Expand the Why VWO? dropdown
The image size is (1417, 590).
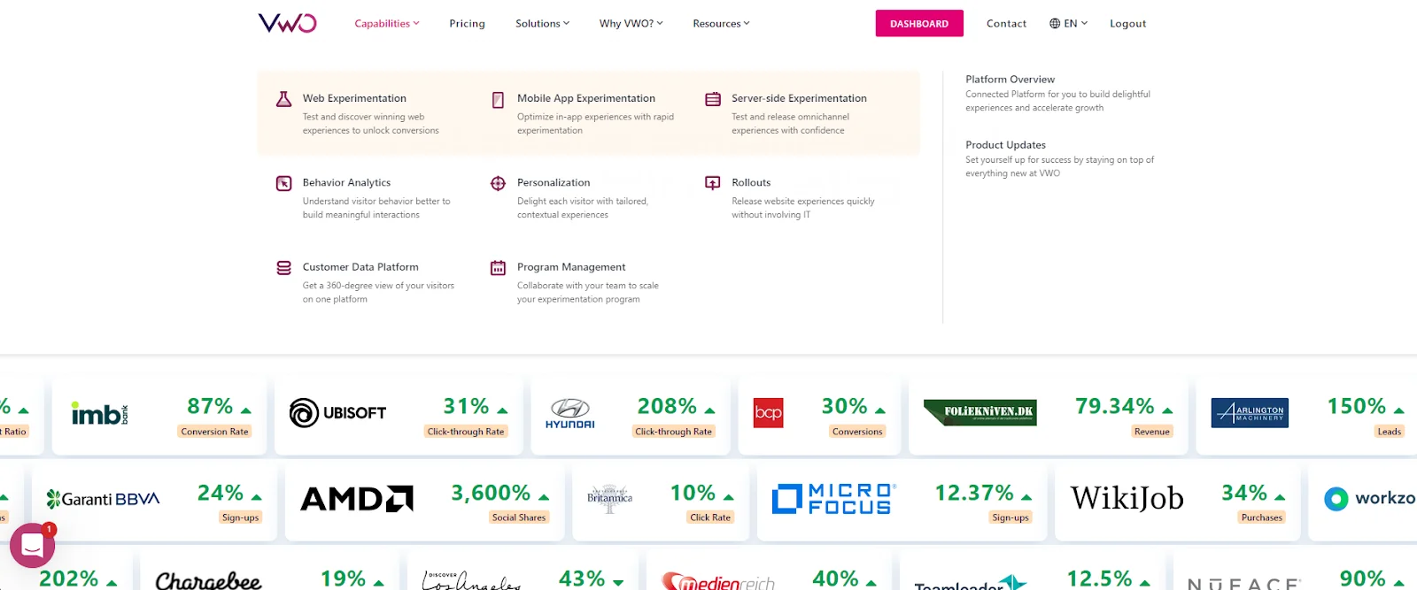click(x=631, y=24)
